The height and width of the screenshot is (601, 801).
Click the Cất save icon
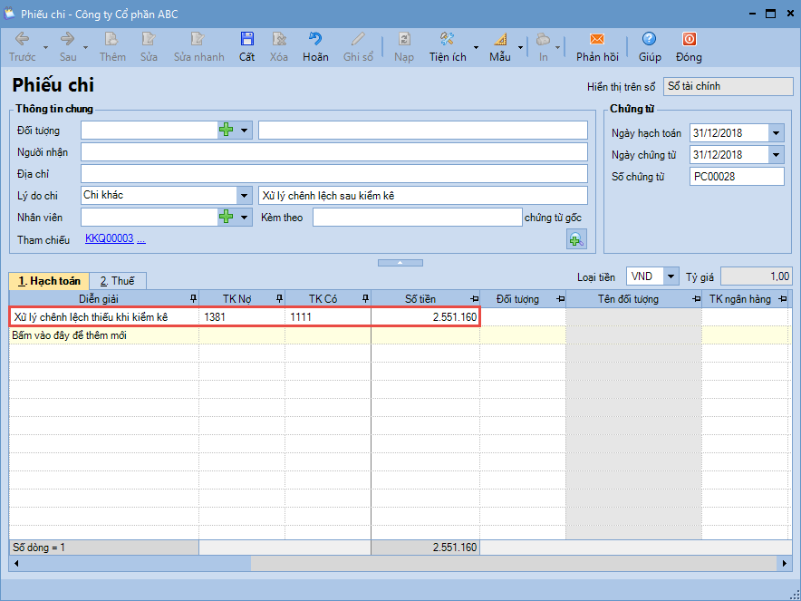tap(246, 40)
